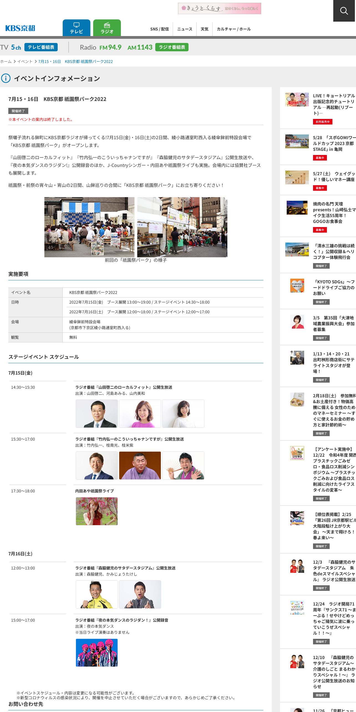Click 夜の本気ダンス band photo
Image resolution: width=356 pixels, height=712 pixels.
97,653
